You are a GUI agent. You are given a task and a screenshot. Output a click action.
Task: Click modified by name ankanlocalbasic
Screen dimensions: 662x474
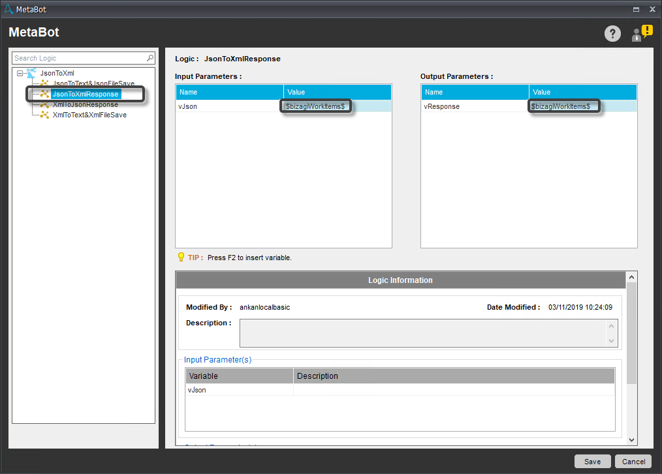264,307
